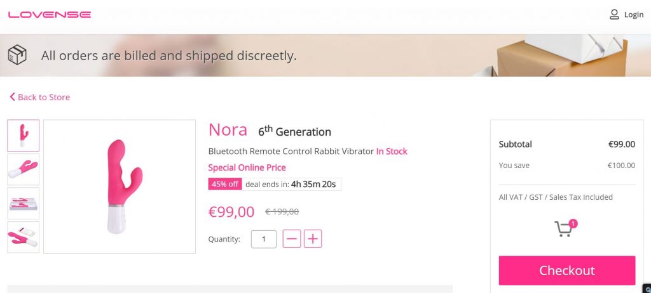Click the Nora product title
This screenshot has width=651, height=293.
(x=228, y=130)
